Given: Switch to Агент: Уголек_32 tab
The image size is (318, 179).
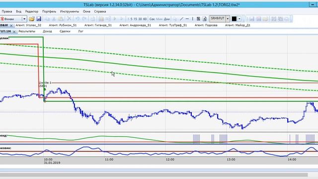Looking at the screenshot, I should click(x=28, y=25).
